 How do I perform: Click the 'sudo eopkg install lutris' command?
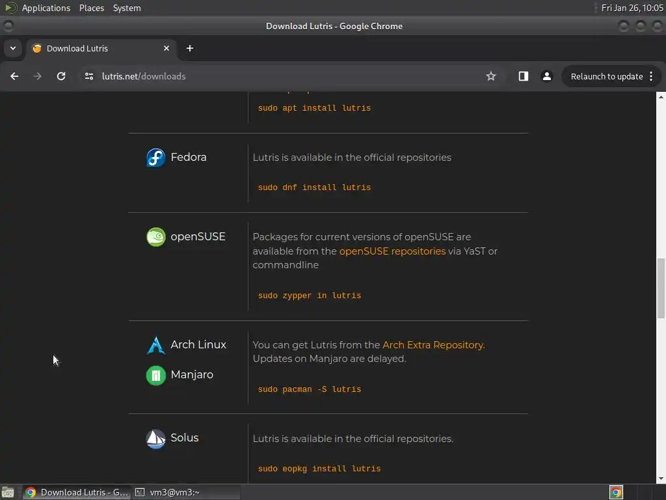319,469
